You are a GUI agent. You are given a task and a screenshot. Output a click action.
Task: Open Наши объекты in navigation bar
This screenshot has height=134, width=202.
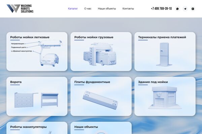tap(107, 9)
